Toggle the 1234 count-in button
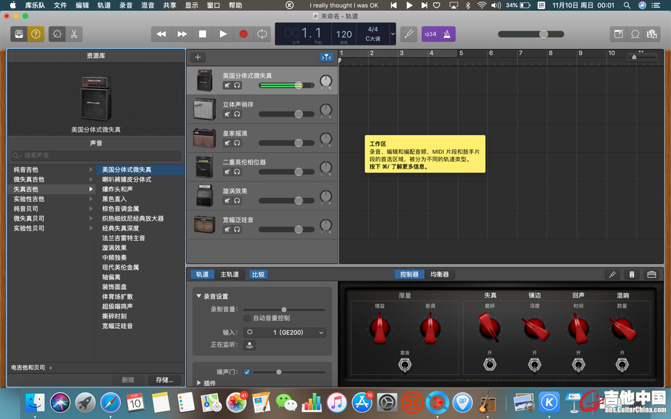671x419 pixels. tap(430, 34)
